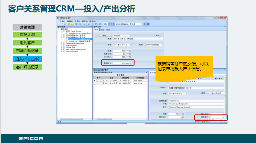The width and height of the screenshot is (256, 143).
Task: Click the 项目 ID field
Action: pos(196,88)
